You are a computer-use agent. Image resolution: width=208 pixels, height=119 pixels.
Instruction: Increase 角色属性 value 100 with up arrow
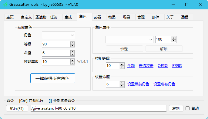(x=173, y=38)
